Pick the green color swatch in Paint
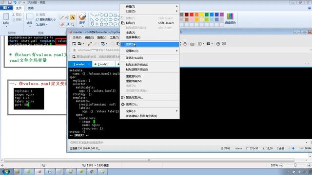The width and height of the screenshot is (312, 175). click(207, 15)
